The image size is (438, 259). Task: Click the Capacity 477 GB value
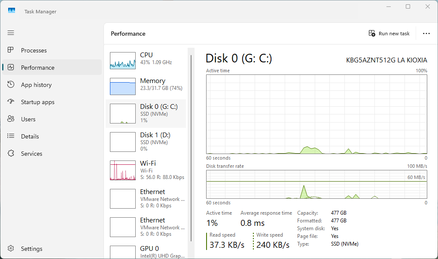pos(338,213)
